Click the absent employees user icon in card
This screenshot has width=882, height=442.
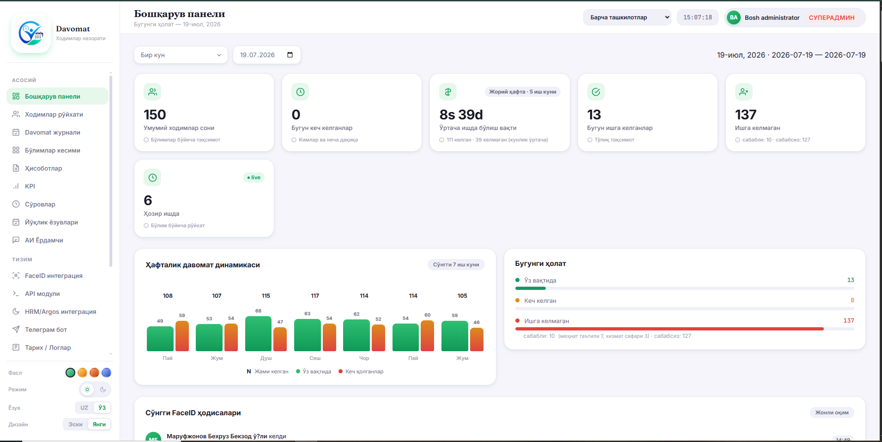coord(743,92)
